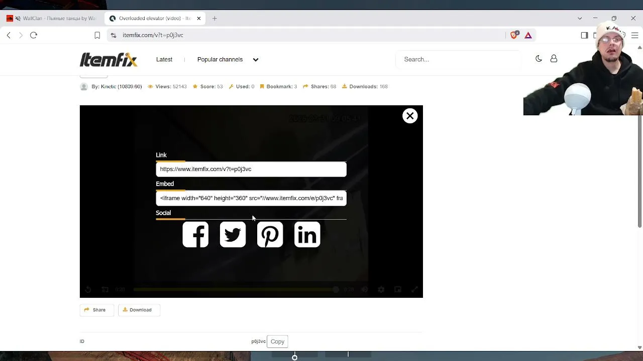Download the video

point(139,310)
